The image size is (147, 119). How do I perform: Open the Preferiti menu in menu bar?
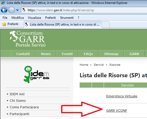tap(50, 18)
